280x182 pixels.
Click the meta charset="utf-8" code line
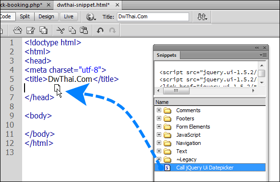click(x=65, y=70)
